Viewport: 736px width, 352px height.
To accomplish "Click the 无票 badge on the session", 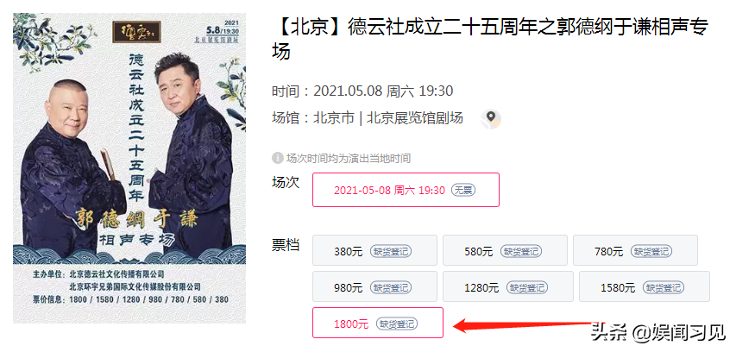I will (463, 190).
